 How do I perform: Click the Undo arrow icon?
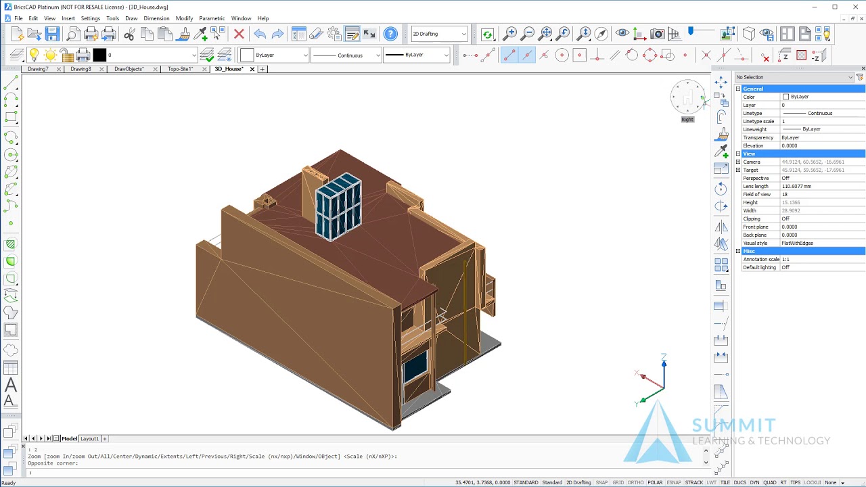pos(260,34)
